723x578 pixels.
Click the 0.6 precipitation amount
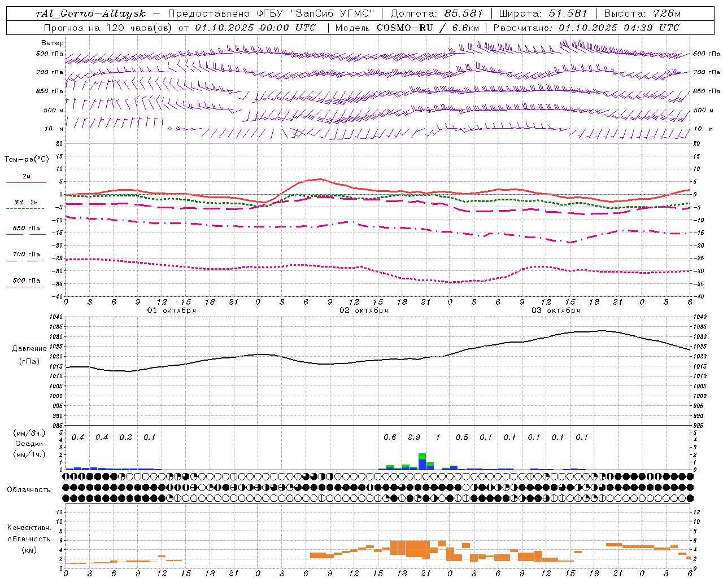pos(390,437)
